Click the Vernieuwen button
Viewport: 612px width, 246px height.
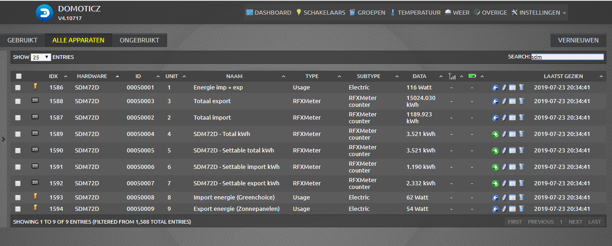578,40
